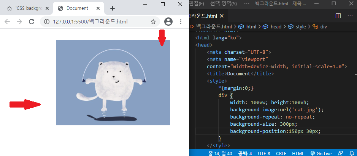Click div in the breadcrumb
Screen dimensions: 357x156
pyautogui.click(x=324, y=27)
